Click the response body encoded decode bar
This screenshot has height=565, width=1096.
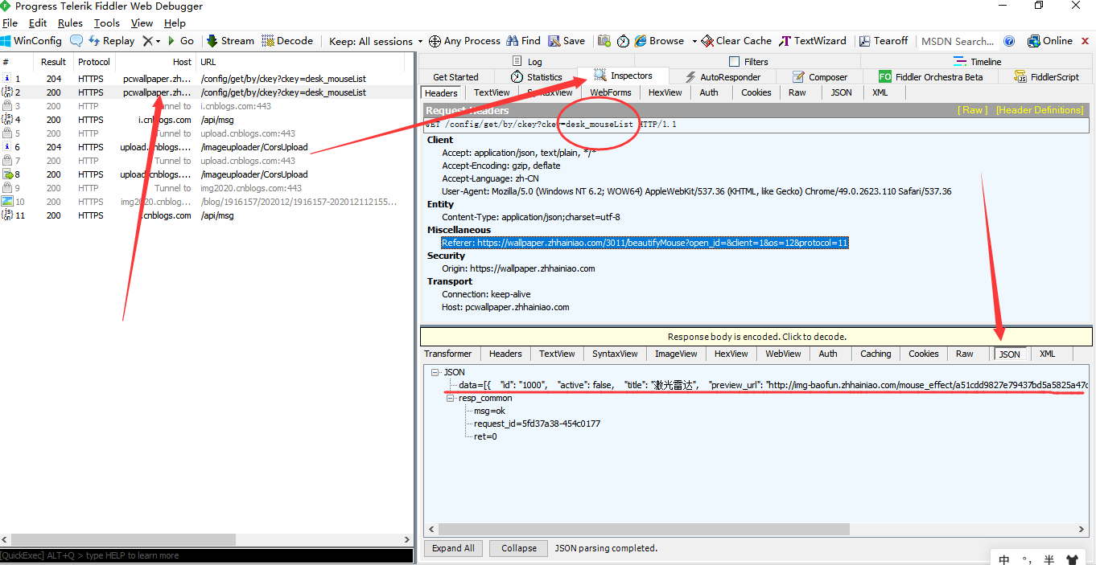click(x=756, y=337)
